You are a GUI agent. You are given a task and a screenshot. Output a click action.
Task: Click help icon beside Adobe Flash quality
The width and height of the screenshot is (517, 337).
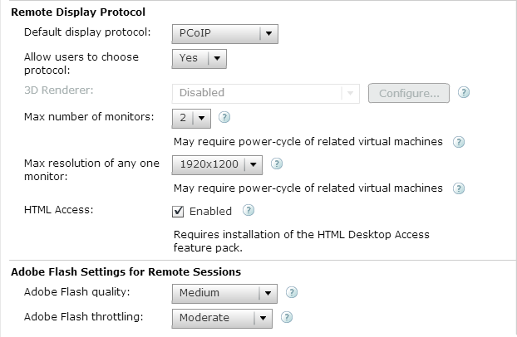291,292
